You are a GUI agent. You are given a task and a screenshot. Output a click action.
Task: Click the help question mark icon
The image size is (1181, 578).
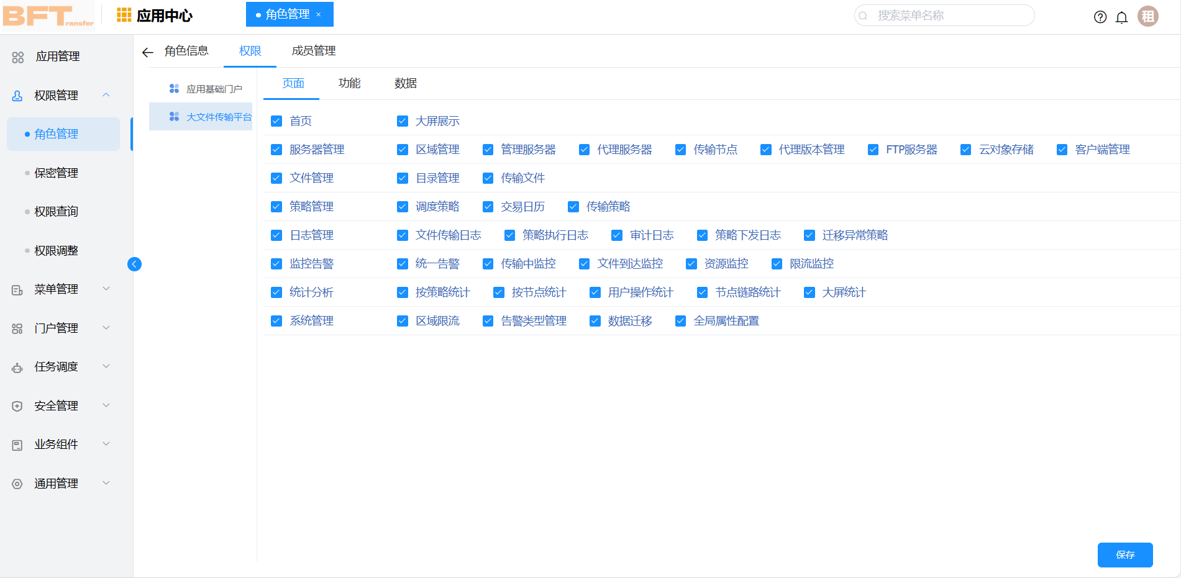click(1100, 17)
